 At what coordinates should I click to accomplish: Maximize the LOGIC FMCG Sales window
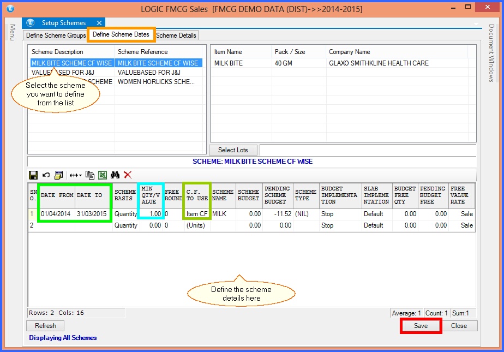[x=468, y=7]
